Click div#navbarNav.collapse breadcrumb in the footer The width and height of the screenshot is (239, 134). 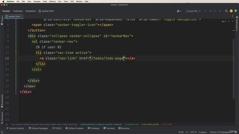pyautogui.click(x=101, y=124)
